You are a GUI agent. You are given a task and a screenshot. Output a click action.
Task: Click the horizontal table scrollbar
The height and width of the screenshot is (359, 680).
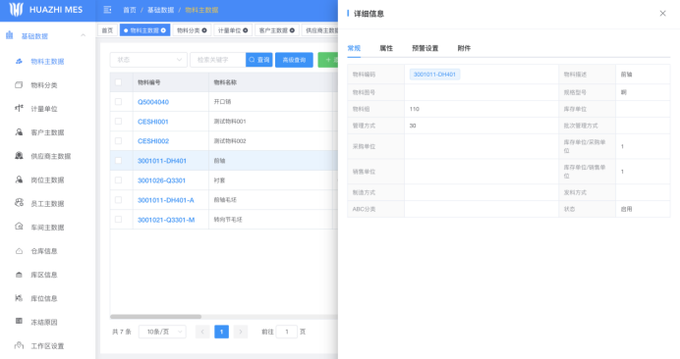155,317
